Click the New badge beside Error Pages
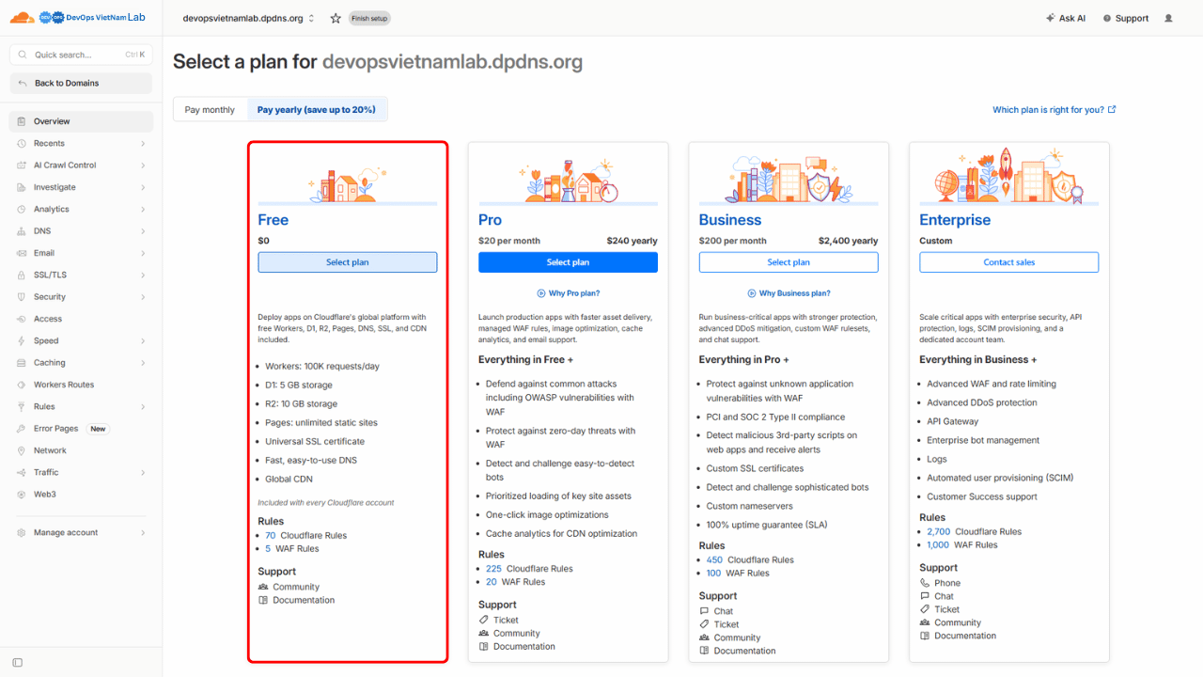The height and width of the screenshot is (677, 1203). [98, 429]
